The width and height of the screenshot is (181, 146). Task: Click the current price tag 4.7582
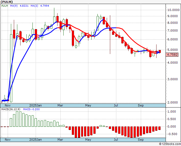pos(172,55)
